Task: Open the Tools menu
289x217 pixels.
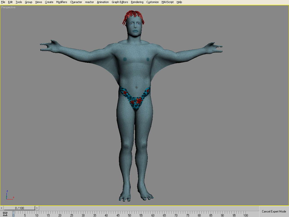Action: [x=19, y=2]
